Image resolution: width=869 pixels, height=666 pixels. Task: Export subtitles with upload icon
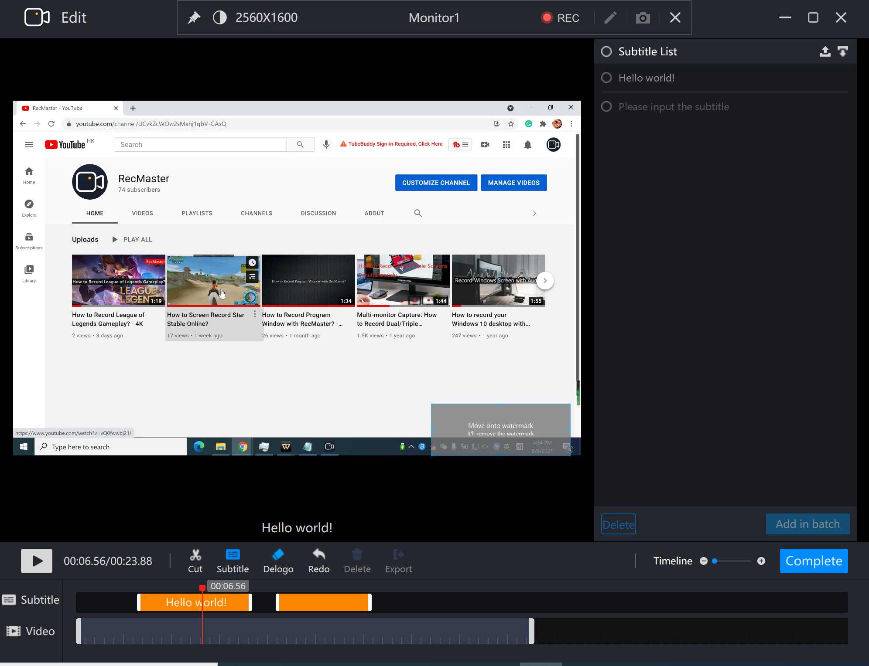coord(825,52)
